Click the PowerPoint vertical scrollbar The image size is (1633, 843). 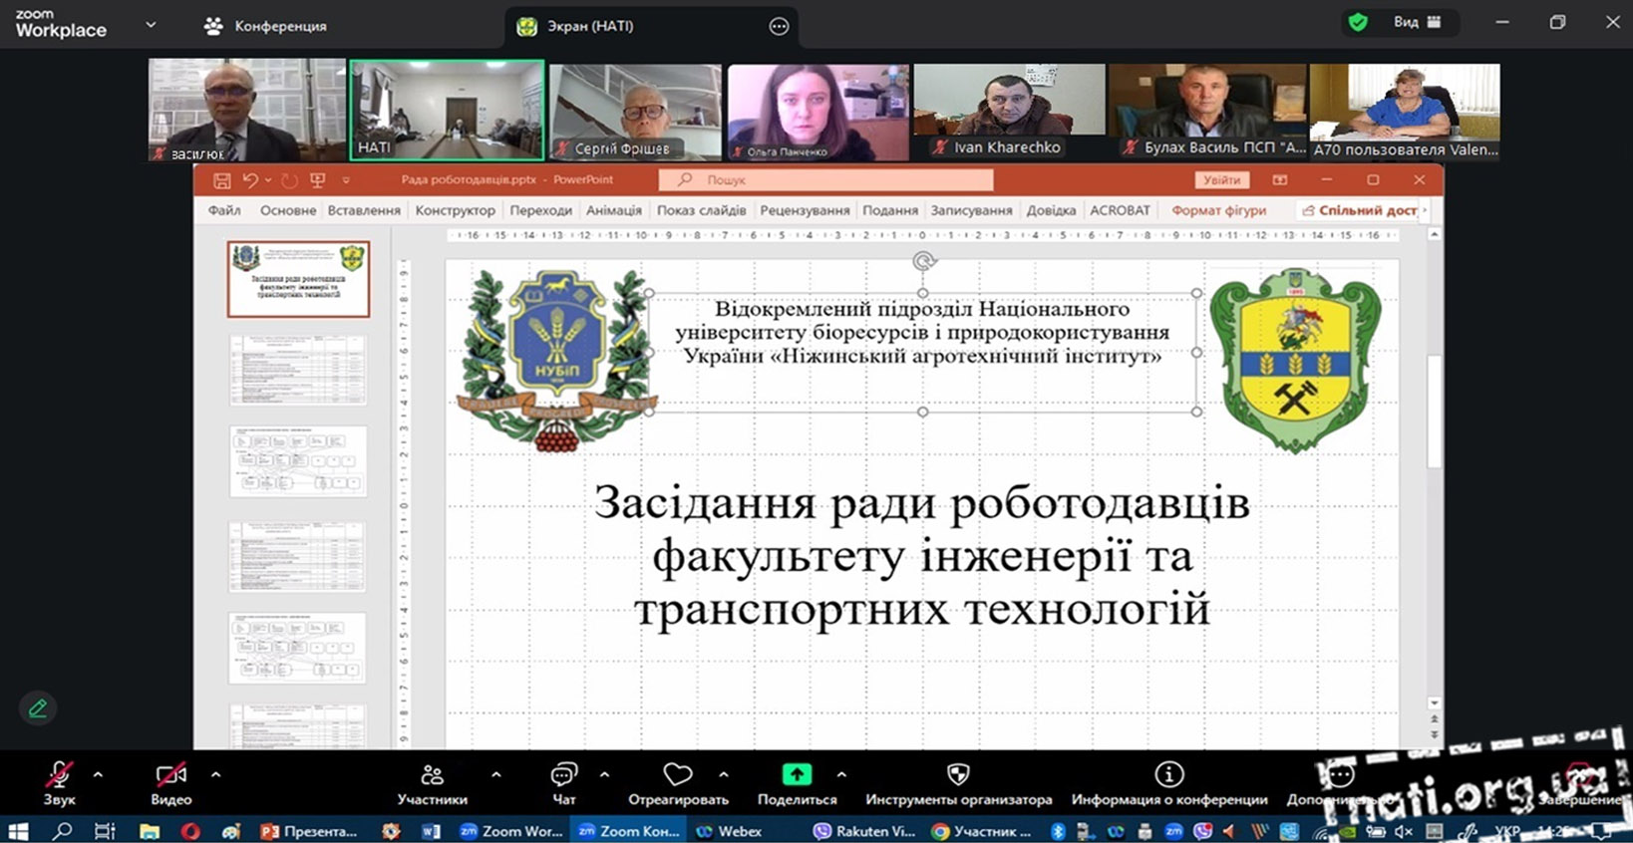(1434, 411)
